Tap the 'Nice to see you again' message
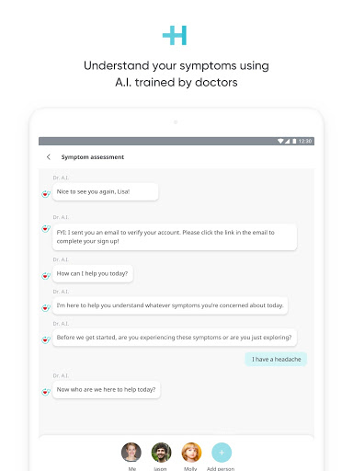 click(106, 192)
